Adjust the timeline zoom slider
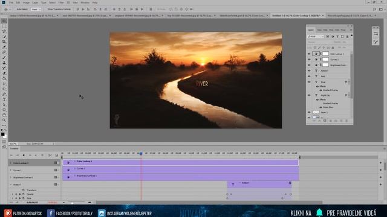 (72, 203)
